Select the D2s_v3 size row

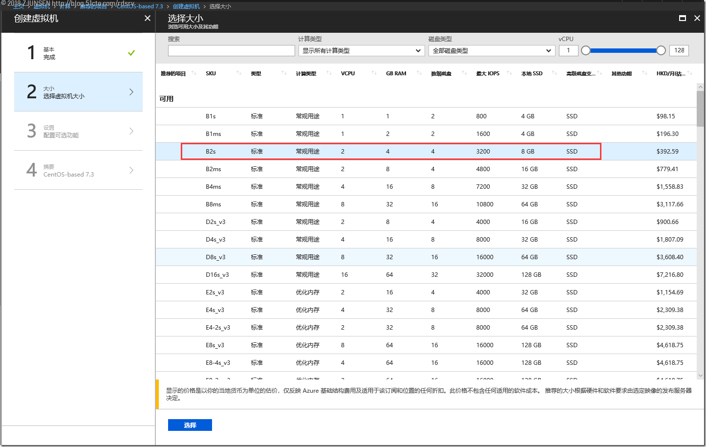[x=426, y=222]
